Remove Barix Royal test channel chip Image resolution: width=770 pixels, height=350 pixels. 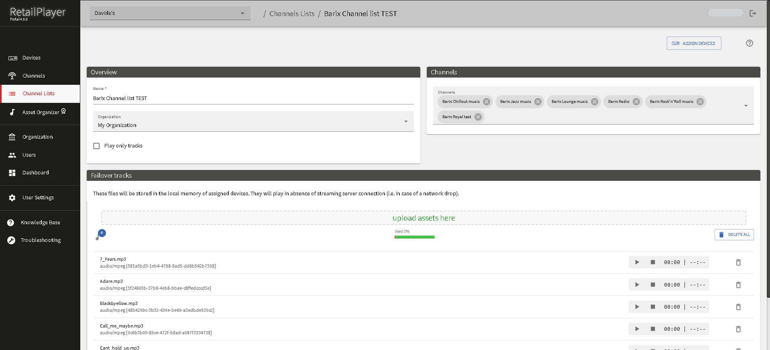coord(478,117)
